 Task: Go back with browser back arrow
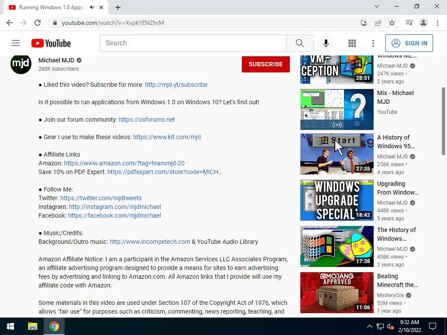(x=10, y=23)
